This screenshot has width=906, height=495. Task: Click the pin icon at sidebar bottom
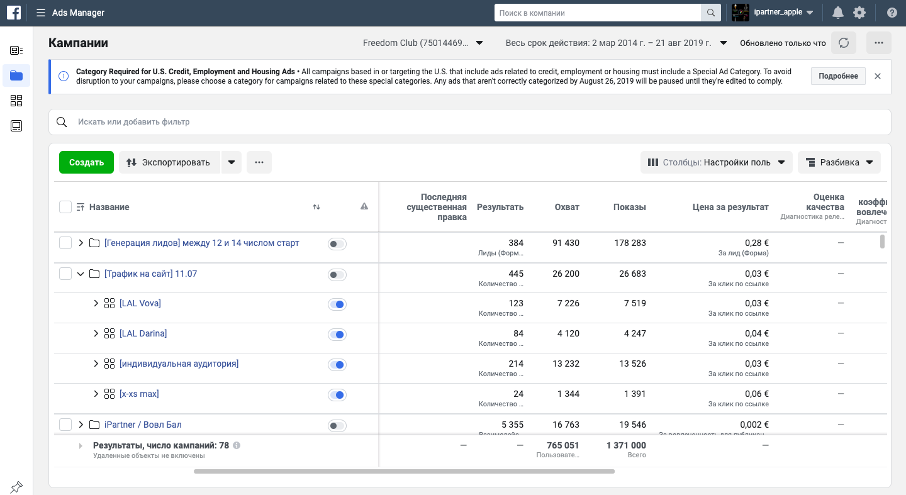coord(16,487)
